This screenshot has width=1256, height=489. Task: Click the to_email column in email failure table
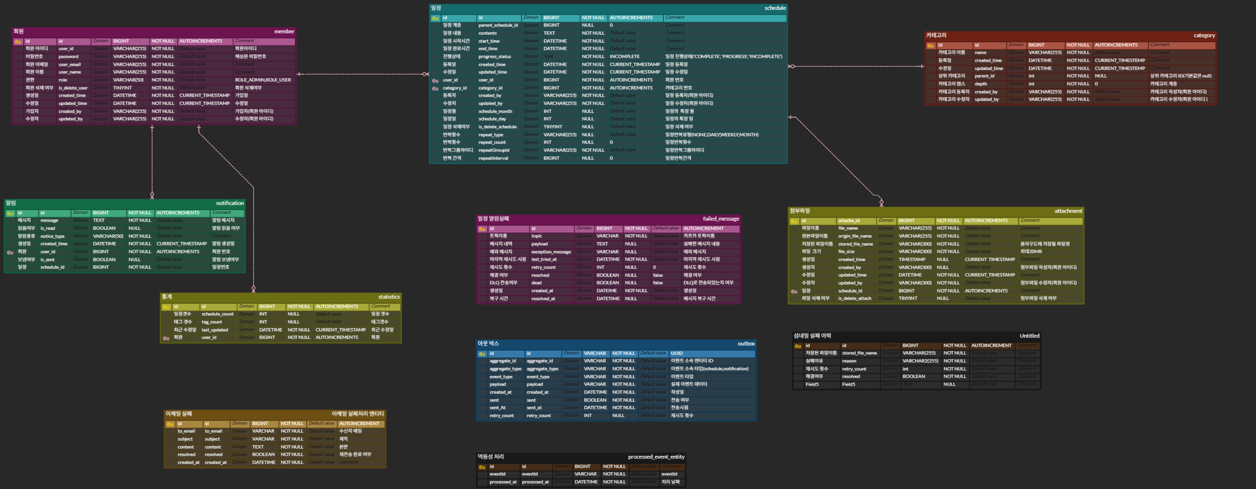pyautogui.click(x=213, y=431)
